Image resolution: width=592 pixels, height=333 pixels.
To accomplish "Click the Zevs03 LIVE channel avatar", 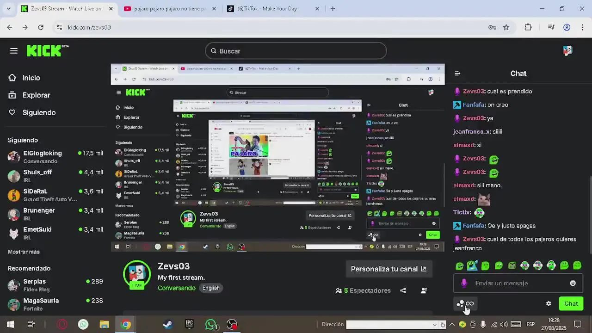I will coord(137,275).
